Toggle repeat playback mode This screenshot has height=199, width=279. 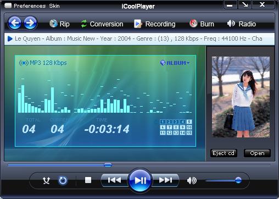(63, 180)
